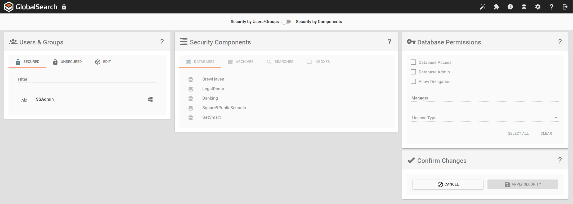Click the Windows icon beside SSAdmin

click(150, 99)
